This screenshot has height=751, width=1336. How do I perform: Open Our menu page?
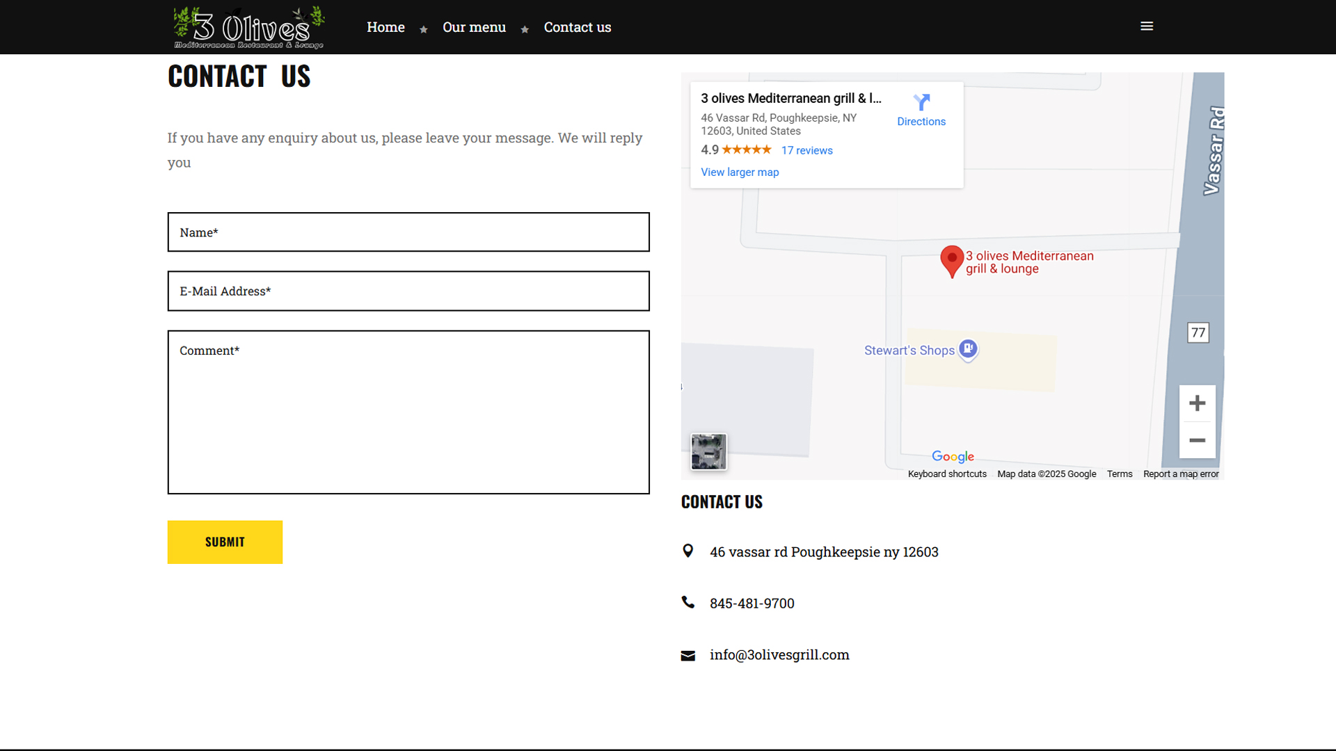coord(474,27)
